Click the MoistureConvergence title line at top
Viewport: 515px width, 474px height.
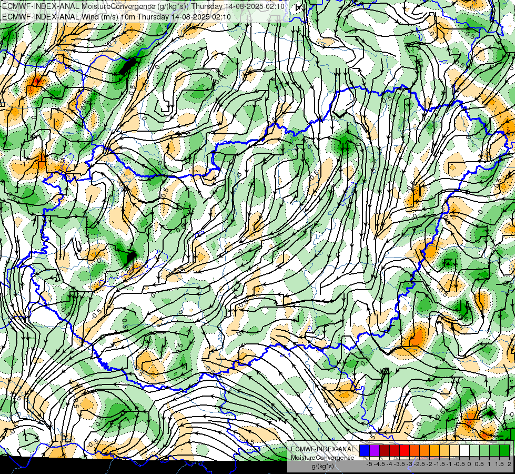point(143,6)
